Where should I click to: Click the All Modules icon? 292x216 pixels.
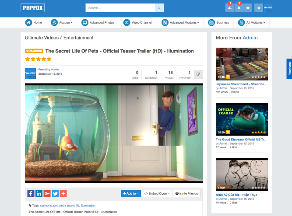pyautogui.click(x=241, y=22)
